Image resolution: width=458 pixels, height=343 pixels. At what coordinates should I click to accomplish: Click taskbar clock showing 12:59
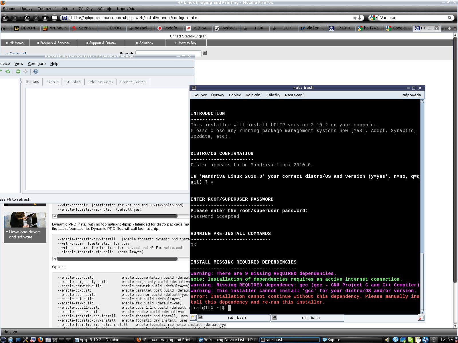(446, 340)
